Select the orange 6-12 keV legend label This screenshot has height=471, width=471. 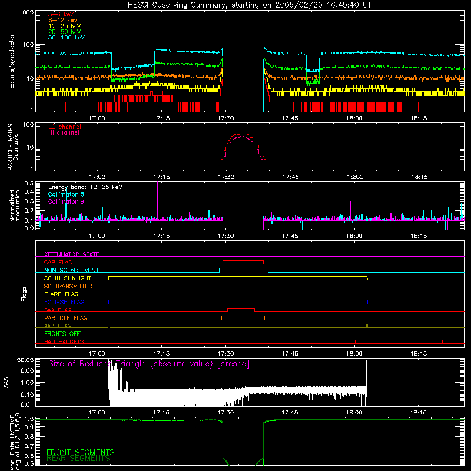(63, 20)
